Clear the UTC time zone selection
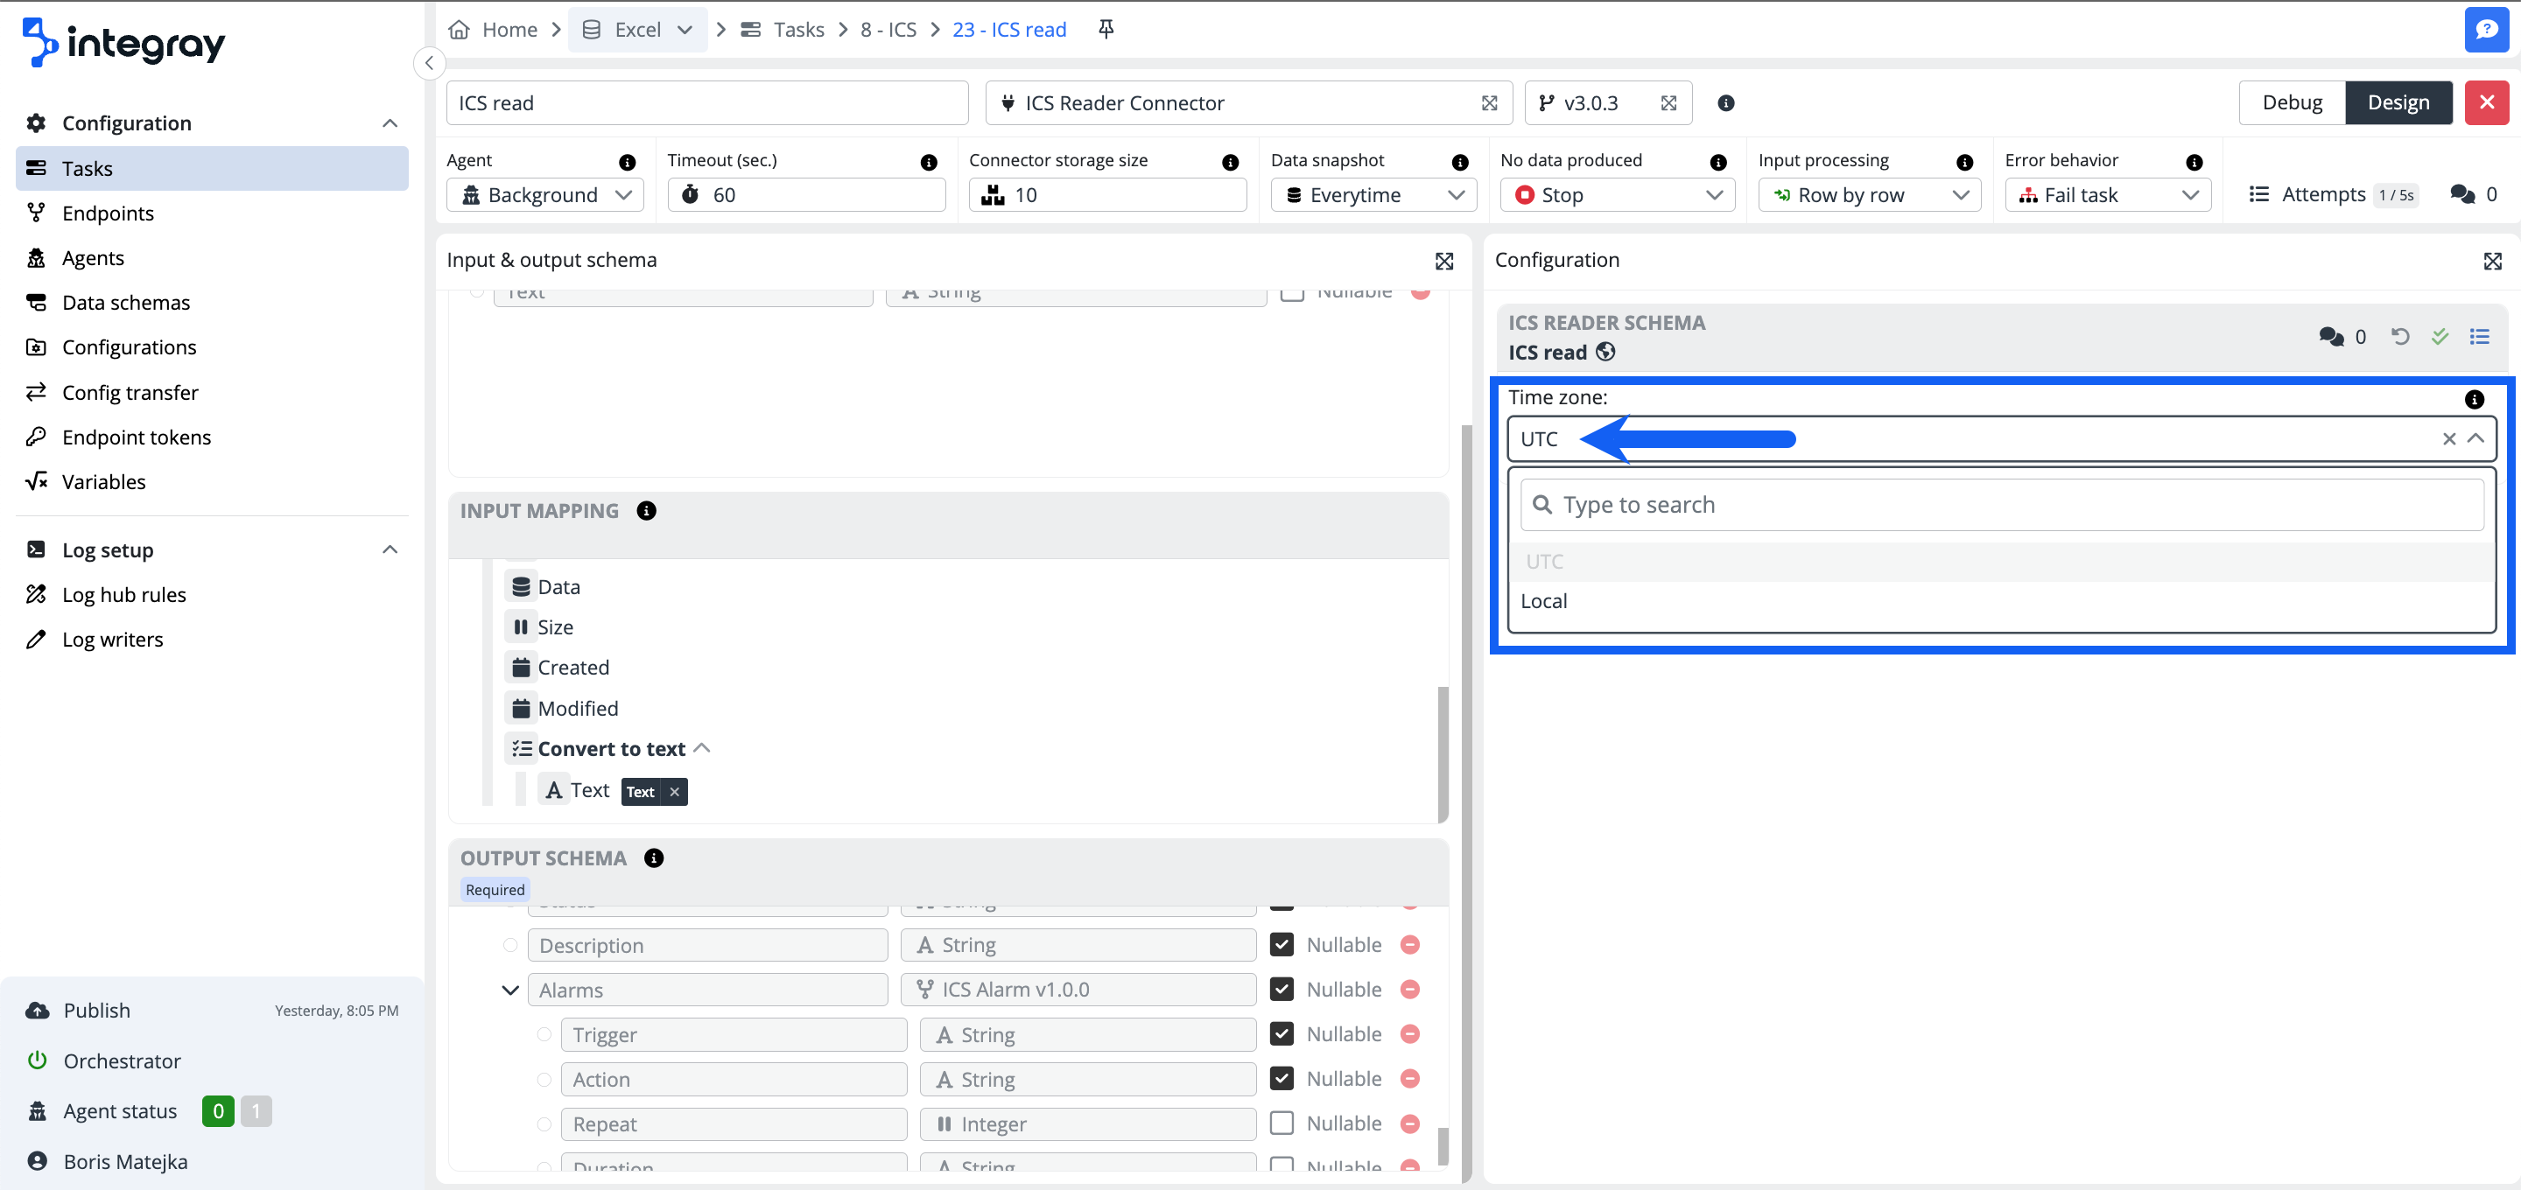Image resolution: width=2521 pixels, height=1190 pixels. coord(2448,439)
